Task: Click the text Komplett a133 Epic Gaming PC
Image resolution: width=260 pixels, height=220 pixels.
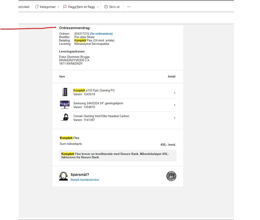Action: (94, 90)
